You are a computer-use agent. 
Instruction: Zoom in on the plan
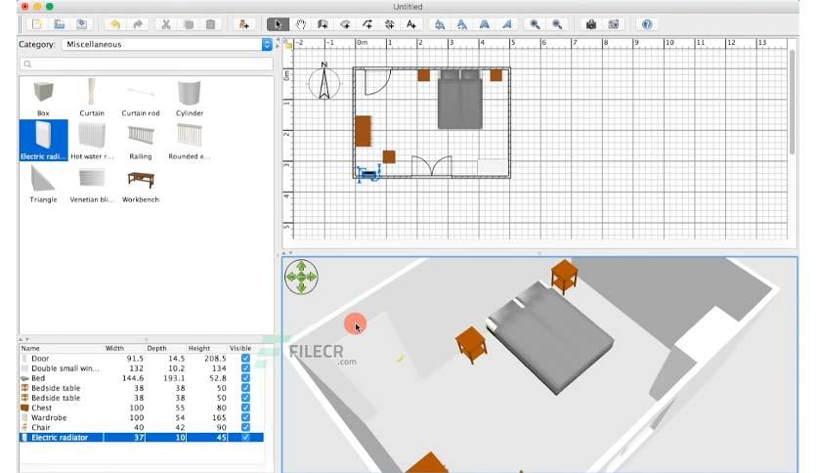pyautogui.click(x=535, y=24)
